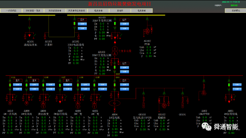Click 合闸 button for AH10 feeder 1111

point(17,85)
